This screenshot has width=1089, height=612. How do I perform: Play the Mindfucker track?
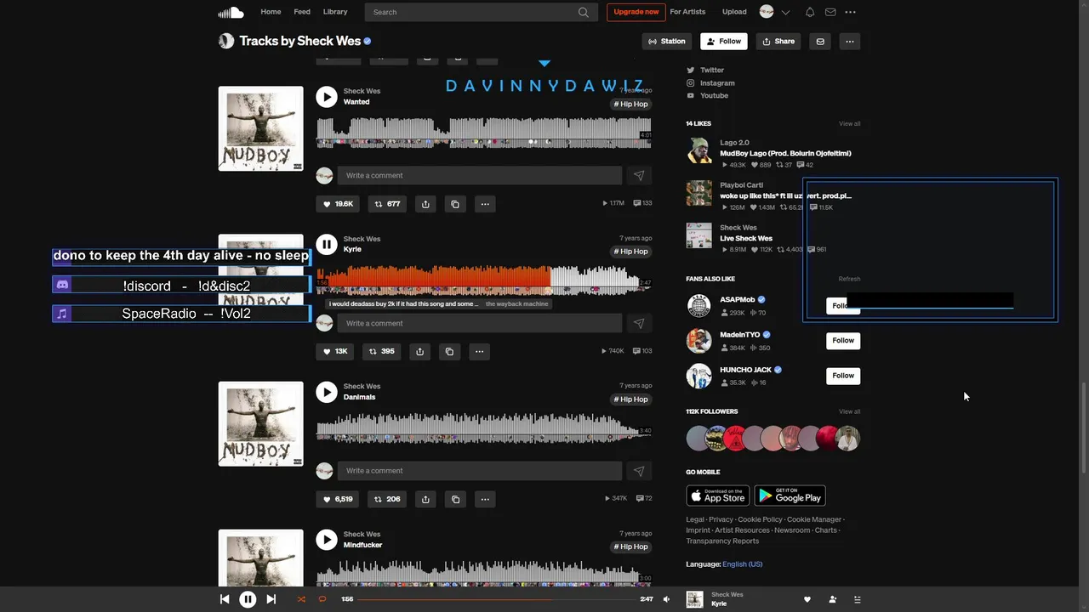pyautogui.click(x=327, y=540)
